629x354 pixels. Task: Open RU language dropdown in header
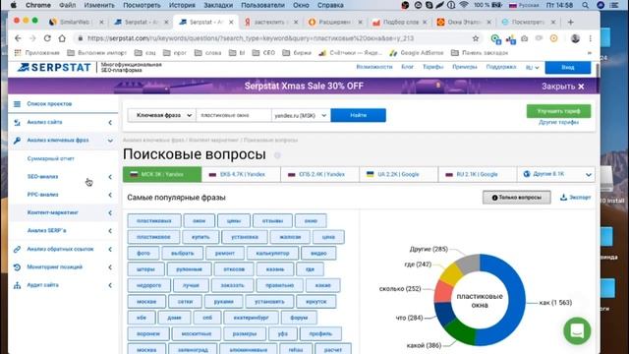[x=533, y=68]
